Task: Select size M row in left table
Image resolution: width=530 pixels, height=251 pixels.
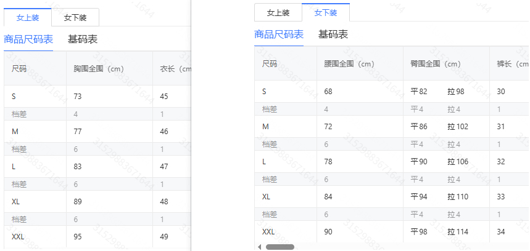Action: [x=97, y=132]
